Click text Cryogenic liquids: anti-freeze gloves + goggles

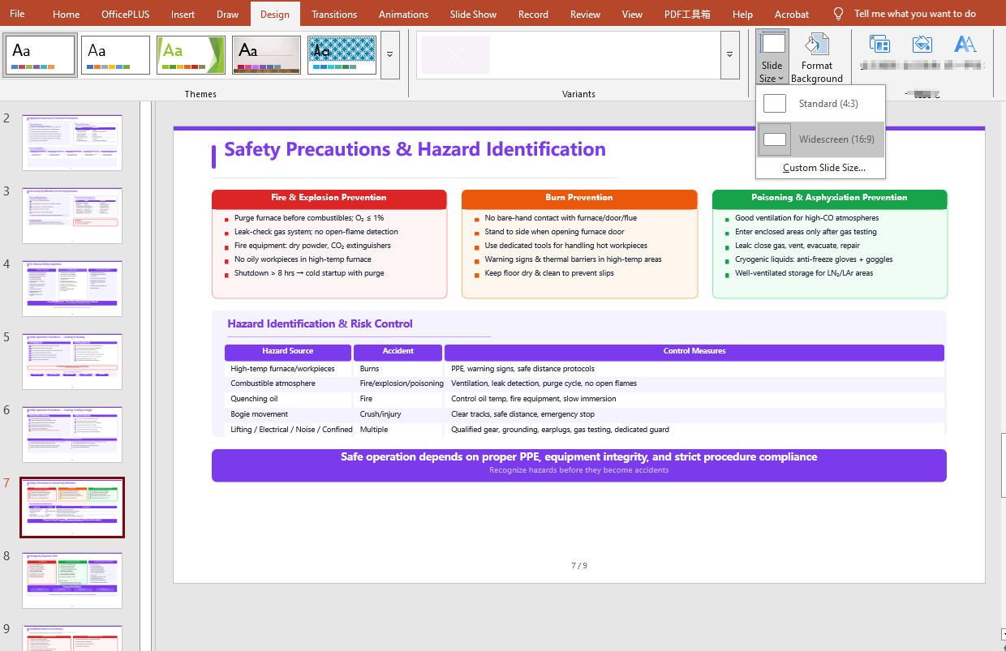click(x=814, y=259)
